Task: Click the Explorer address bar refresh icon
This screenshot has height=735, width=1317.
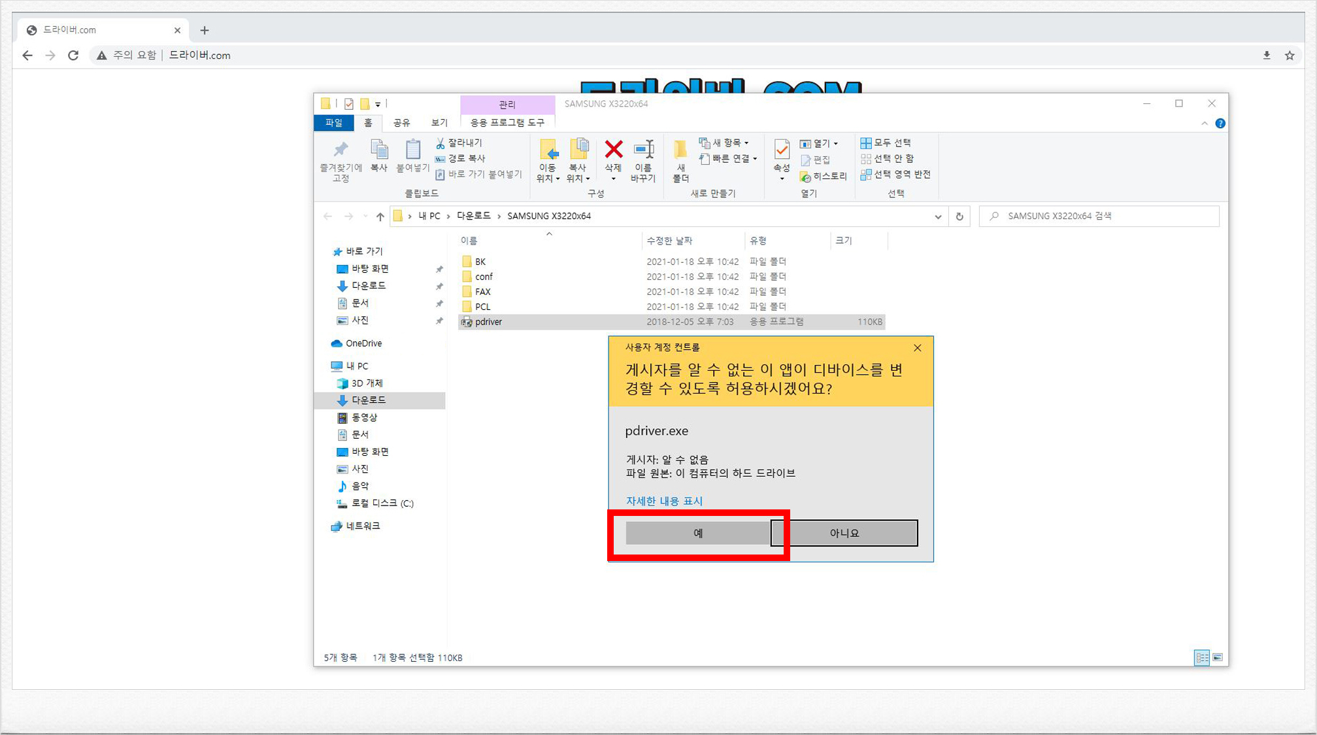Action: 959,216
